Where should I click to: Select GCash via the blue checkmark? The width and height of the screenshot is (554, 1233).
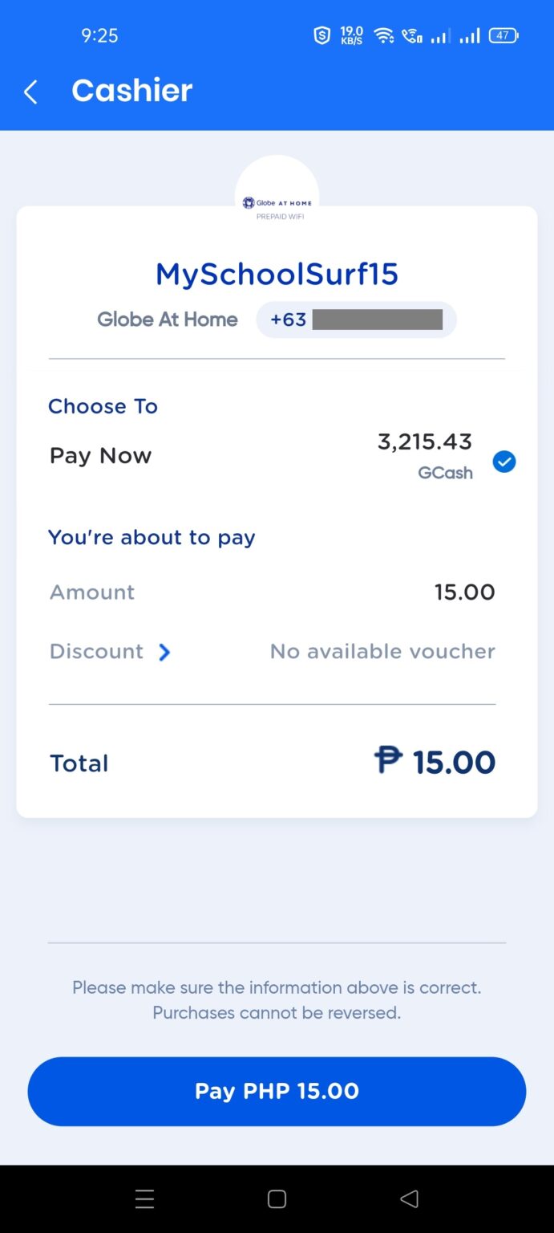tap(504, 462)
